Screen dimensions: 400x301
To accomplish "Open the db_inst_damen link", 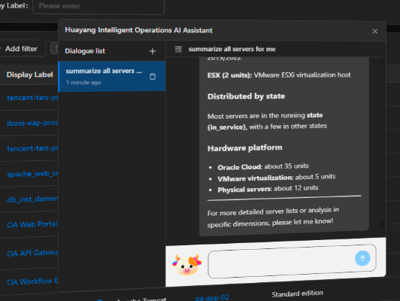I will 32,199.
